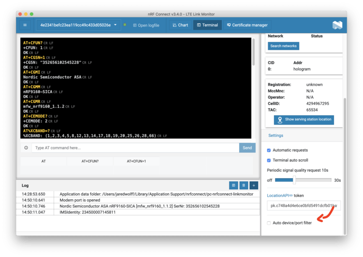Disable the Automatic requests checkbox

[x=269, y=150]
